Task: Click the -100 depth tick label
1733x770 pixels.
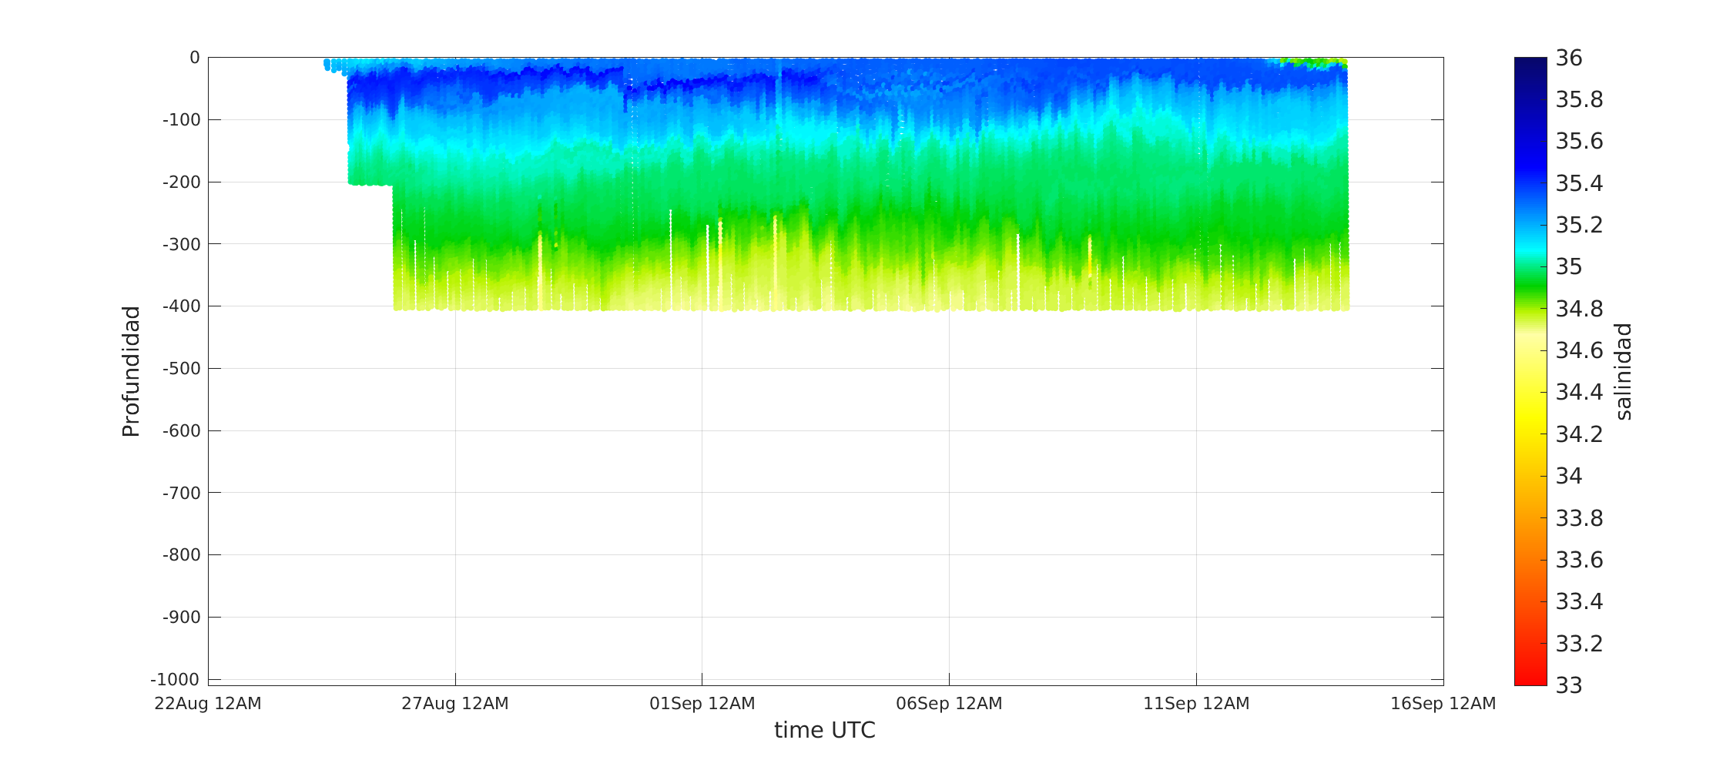Action: 181,120
